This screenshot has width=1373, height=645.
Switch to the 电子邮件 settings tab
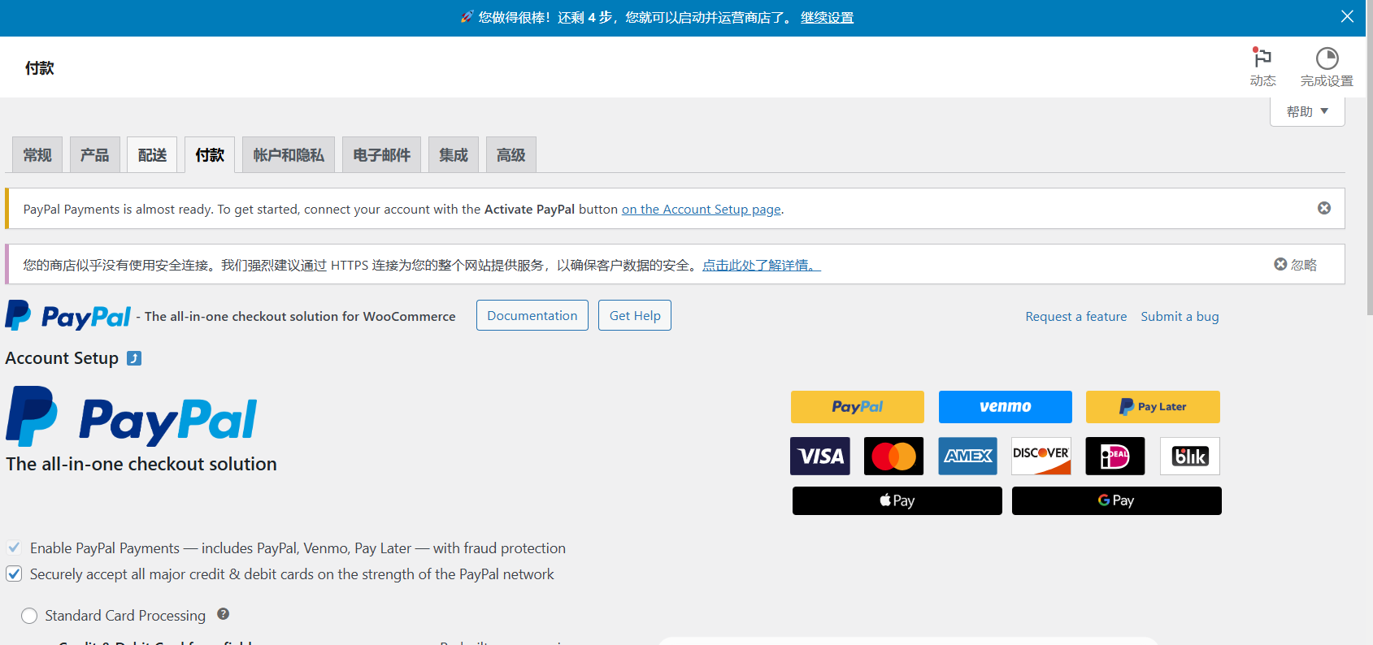coord(382,154)
